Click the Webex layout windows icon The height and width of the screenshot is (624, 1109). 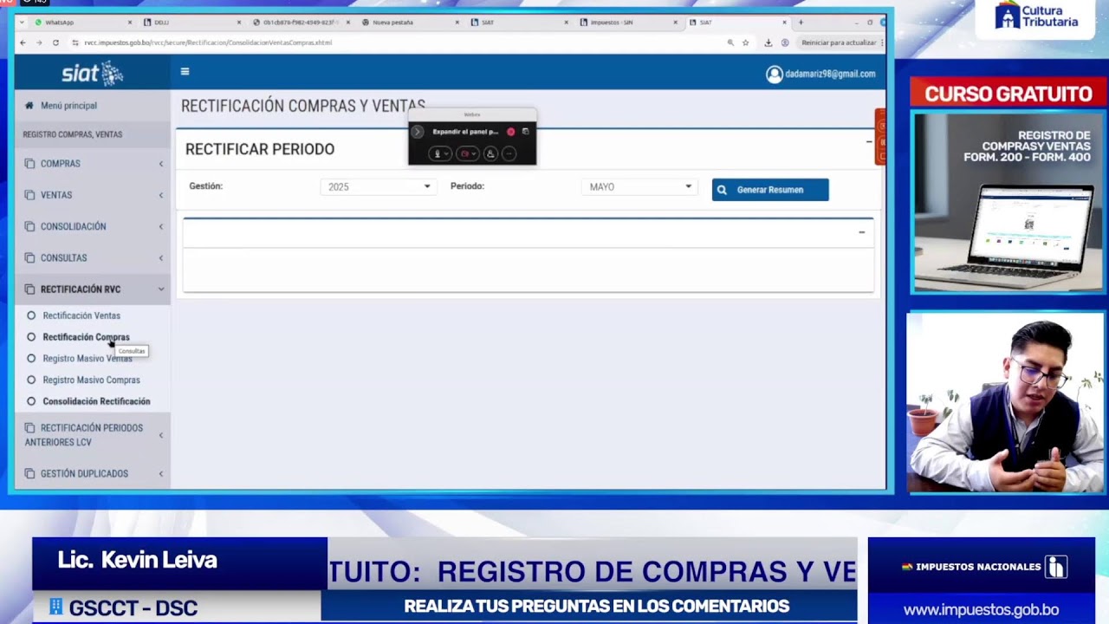pos(525,132)
